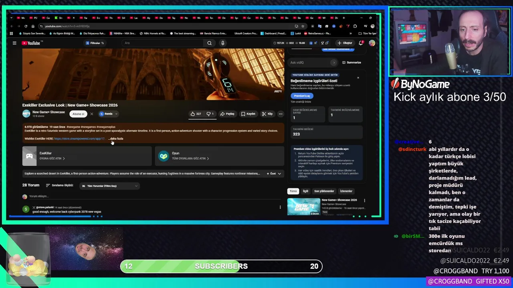
Task: Click Tüm analitiği önizle link
Action: tap(301, 102)
